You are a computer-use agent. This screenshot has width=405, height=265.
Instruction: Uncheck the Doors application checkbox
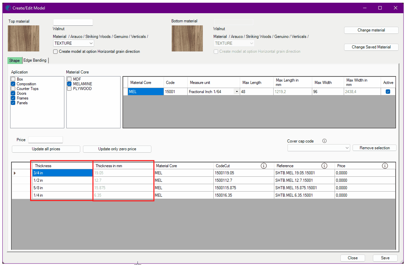tap(13, 93)
